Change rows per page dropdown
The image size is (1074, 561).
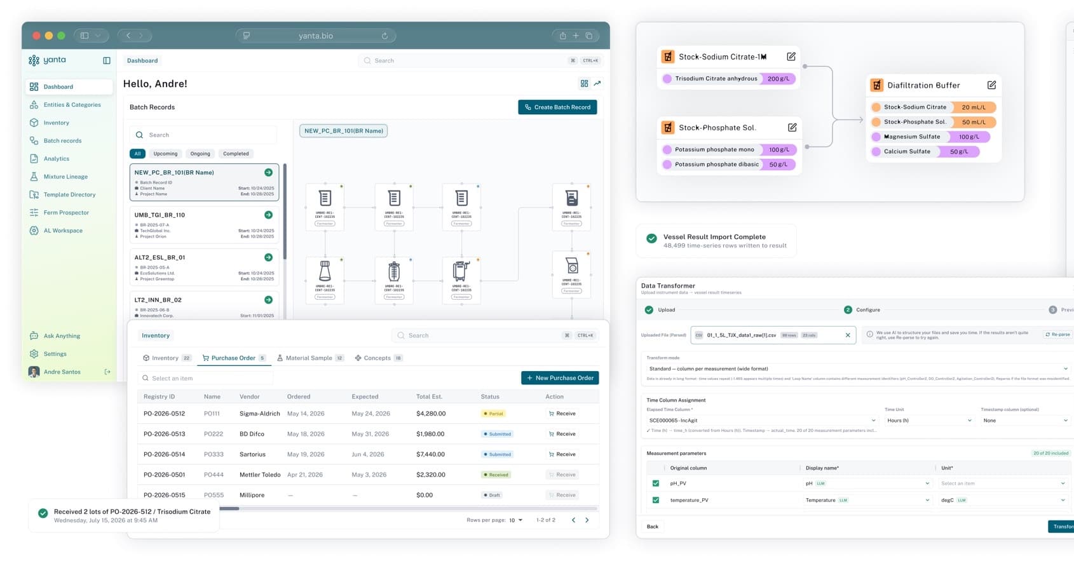point(515,520)
